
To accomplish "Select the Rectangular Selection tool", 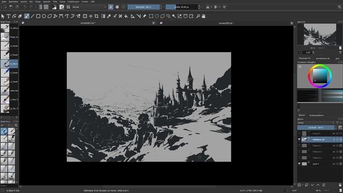I will [151, 16].
